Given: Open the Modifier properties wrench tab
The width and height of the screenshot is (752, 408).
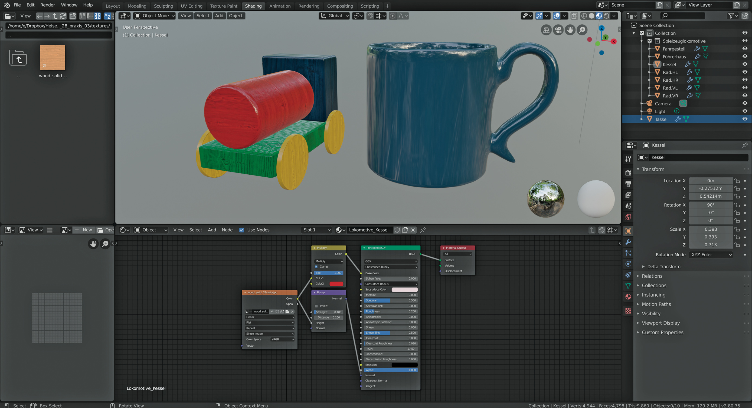Looking at the screenshot, I should pyautogui.click(x=628, y=242).
